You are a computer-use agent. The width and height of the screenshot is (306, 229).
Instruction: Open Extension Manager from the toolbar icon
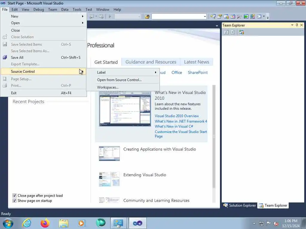[252, 17]
